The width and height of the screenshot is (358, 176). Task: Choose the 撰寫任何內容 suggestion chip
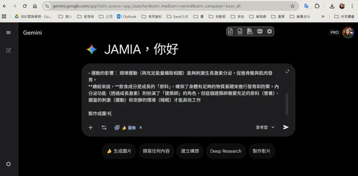click(156, 151)
